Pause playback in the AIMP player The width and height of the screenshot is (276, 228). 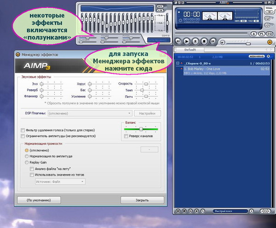(x=195, y=41)
